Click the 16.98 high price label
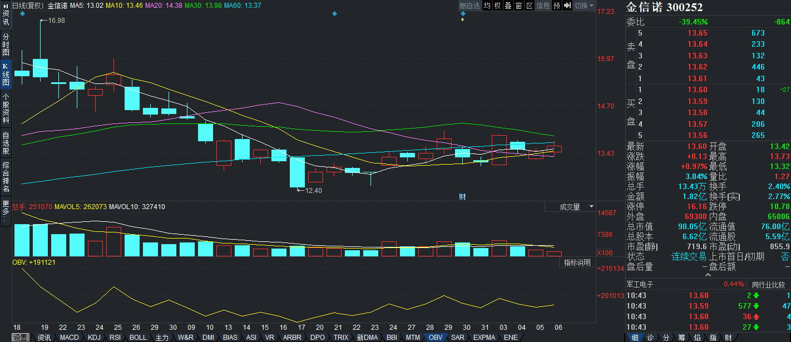Screen dimensions: 791x342 [x=57, y=21]
